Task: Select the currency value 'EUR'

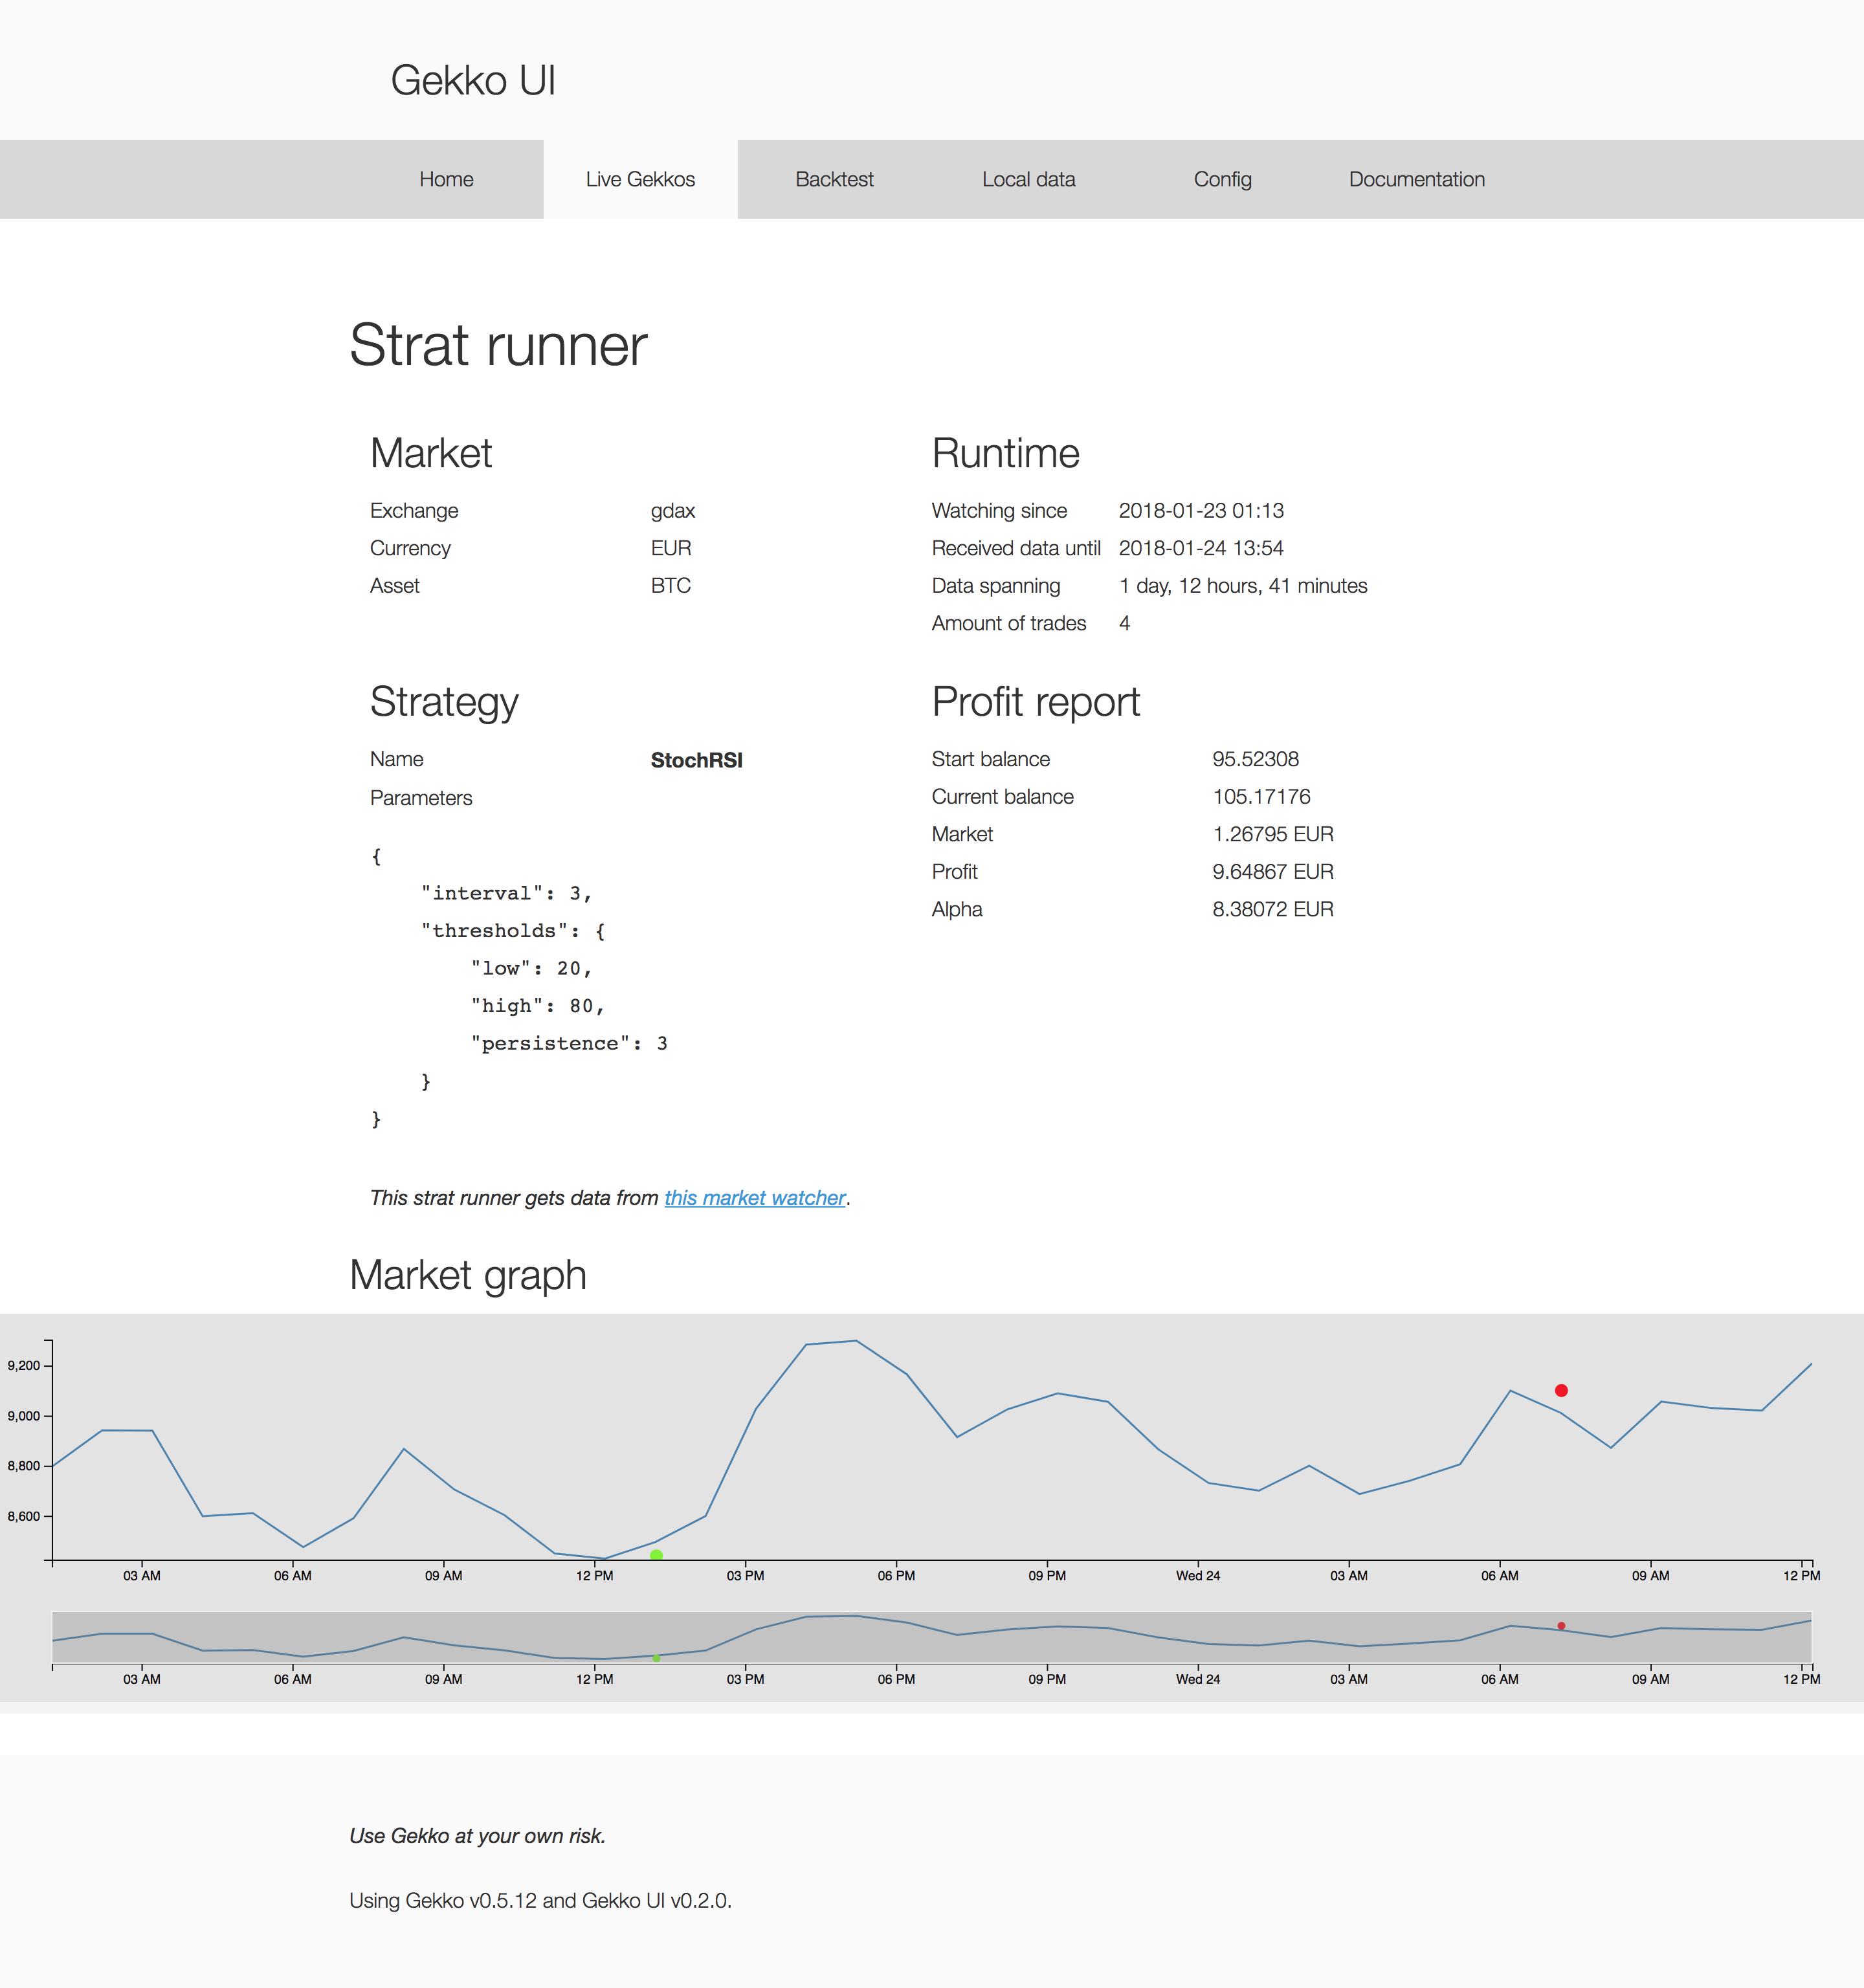Action: coord(671,548)
